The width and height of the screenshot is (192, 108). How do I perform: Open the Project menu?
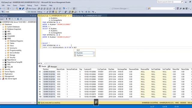22,5
